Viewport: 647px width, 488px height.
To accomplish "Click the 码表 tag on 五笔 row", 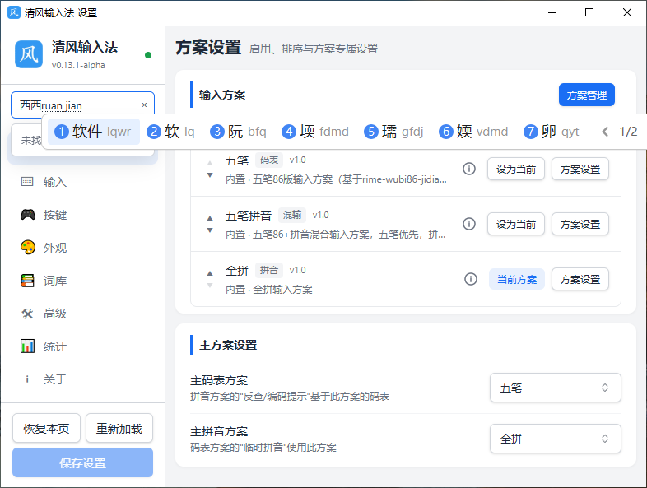I will (269, 160).
